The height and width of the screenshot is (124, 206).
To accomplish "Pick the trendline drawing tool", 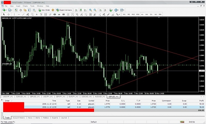I will 23,14.
